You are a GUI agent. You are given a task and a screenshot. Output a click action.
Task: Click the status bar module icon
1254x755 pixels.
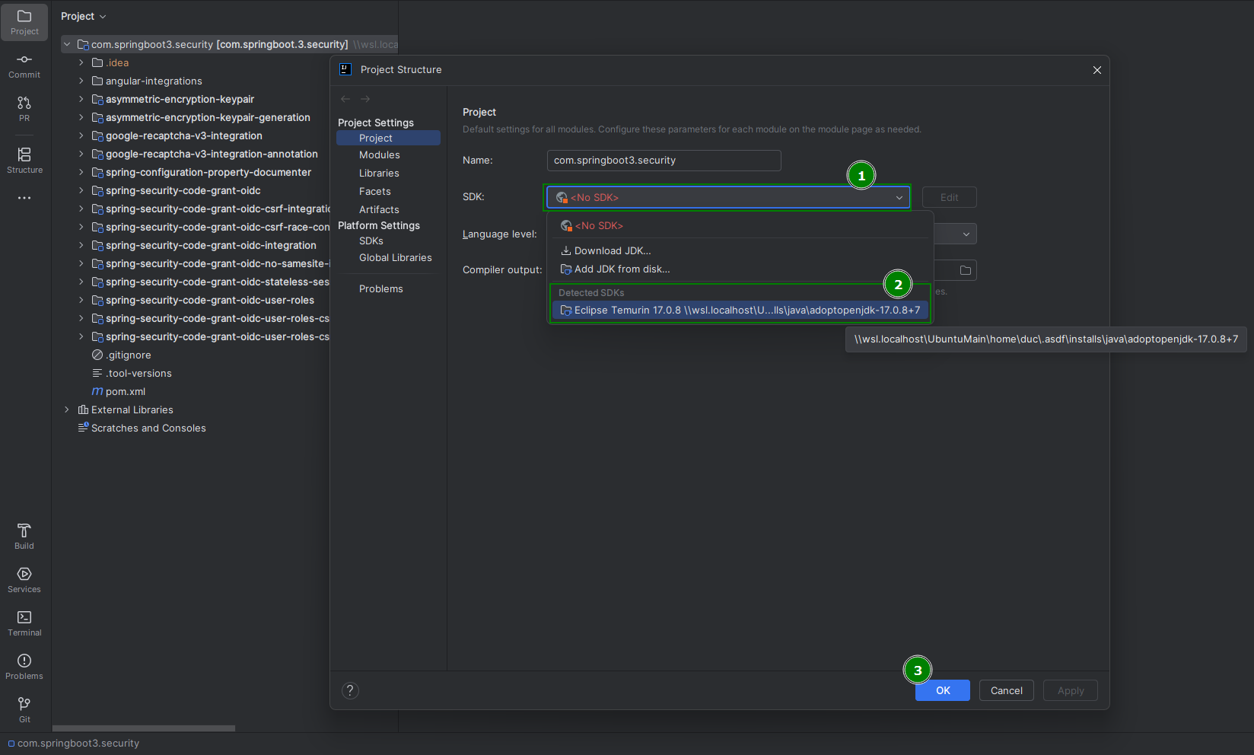point(11,744)
